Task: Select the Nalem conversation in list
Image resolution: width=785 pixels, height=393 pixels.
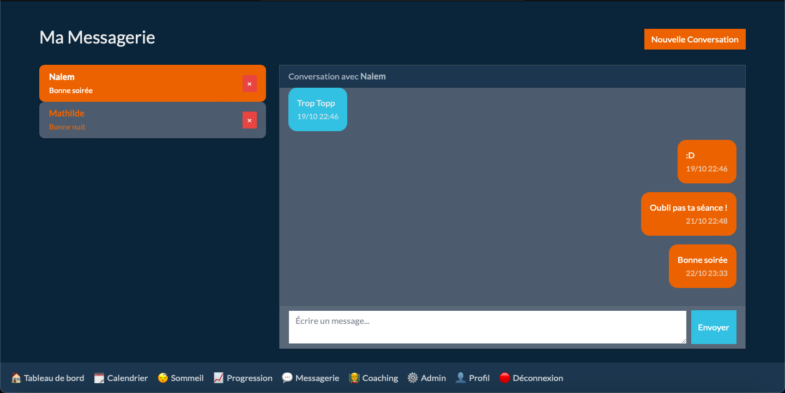Action: [136, 84]
